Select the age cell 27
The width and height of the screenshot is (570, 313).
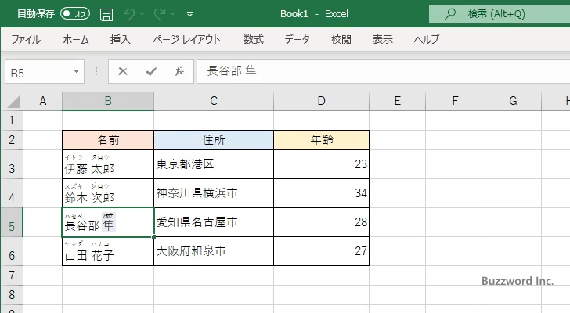pyautogui.click(x=321, y=252)
